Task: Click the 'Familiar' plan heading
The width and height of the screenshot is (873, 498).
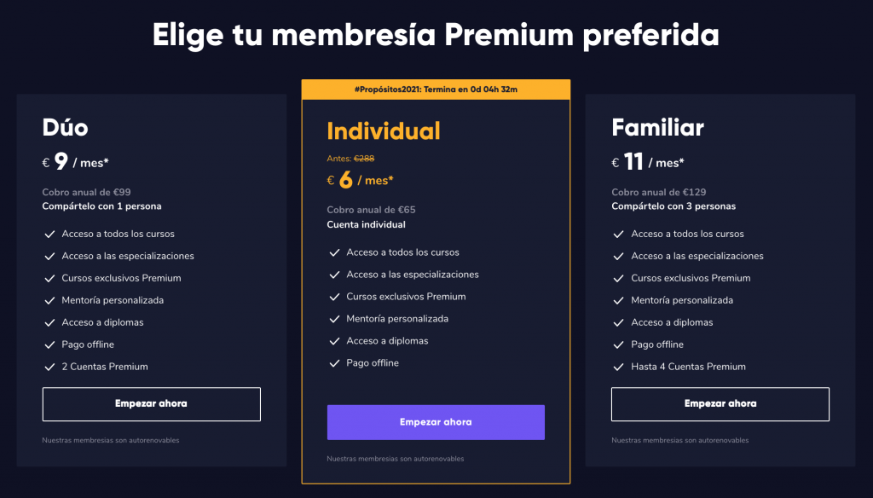Action: [657, 127]
